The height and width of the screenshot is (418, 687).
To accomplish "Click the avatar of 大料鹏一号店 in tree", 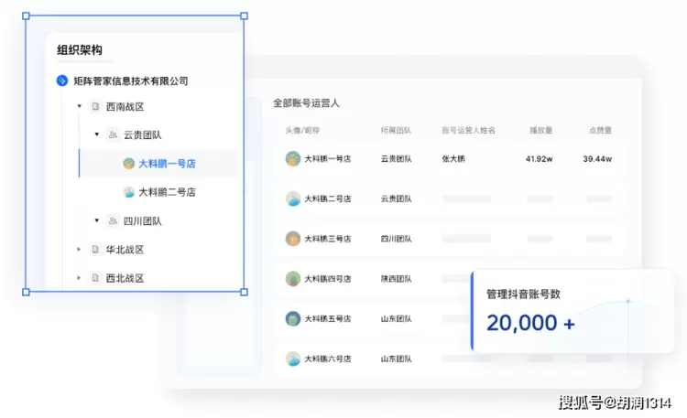I will [x=129, y=164].
